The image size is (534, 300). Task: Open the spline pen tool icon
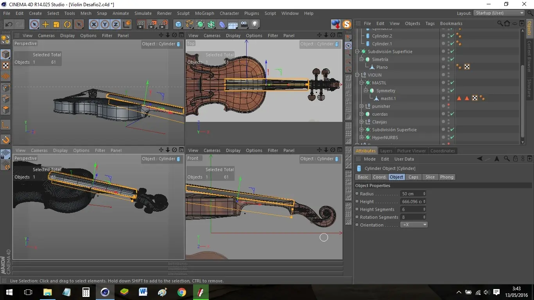[190, 24]
